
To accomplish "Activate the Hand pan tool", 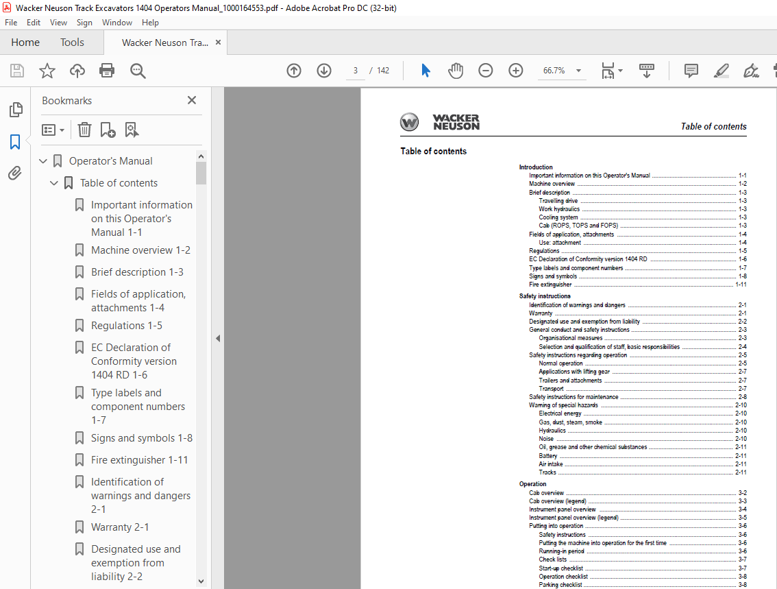I will (x=456, y=71).
